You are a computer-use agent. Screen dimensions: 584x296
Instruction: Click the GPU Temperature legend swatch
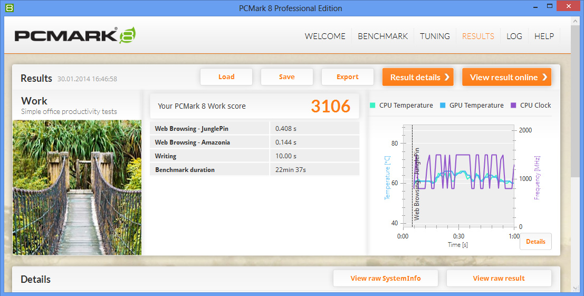click(x=443, y=106)
